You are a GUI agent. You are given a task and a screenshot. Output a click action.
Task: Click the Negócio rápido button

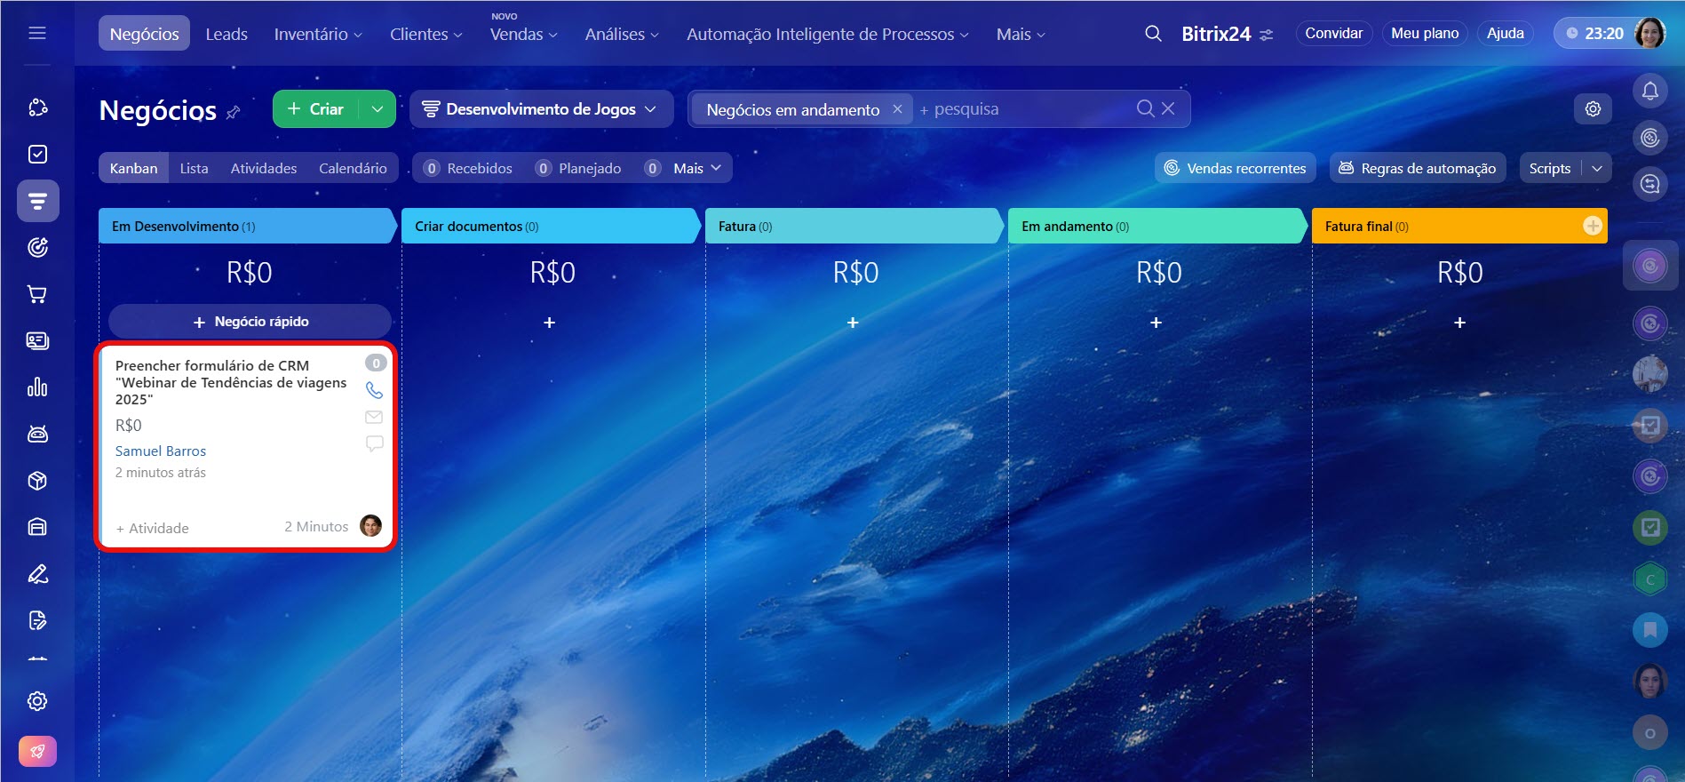pos(250,322)
